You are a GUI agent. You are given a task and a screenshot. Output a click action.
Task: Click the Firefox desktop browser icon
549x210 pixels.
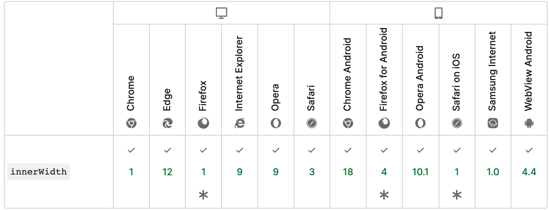203,123
